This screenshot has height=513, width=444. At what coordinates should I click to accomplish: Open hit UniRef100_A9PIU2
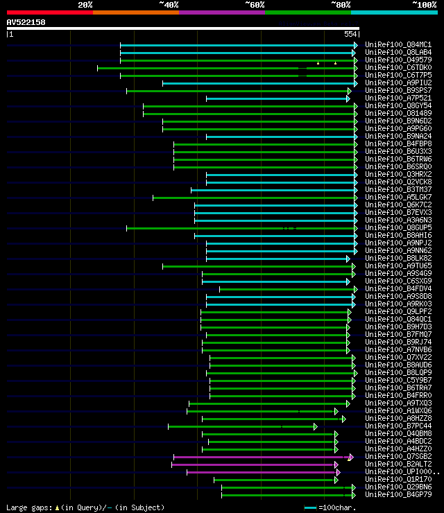click(398, 82)
